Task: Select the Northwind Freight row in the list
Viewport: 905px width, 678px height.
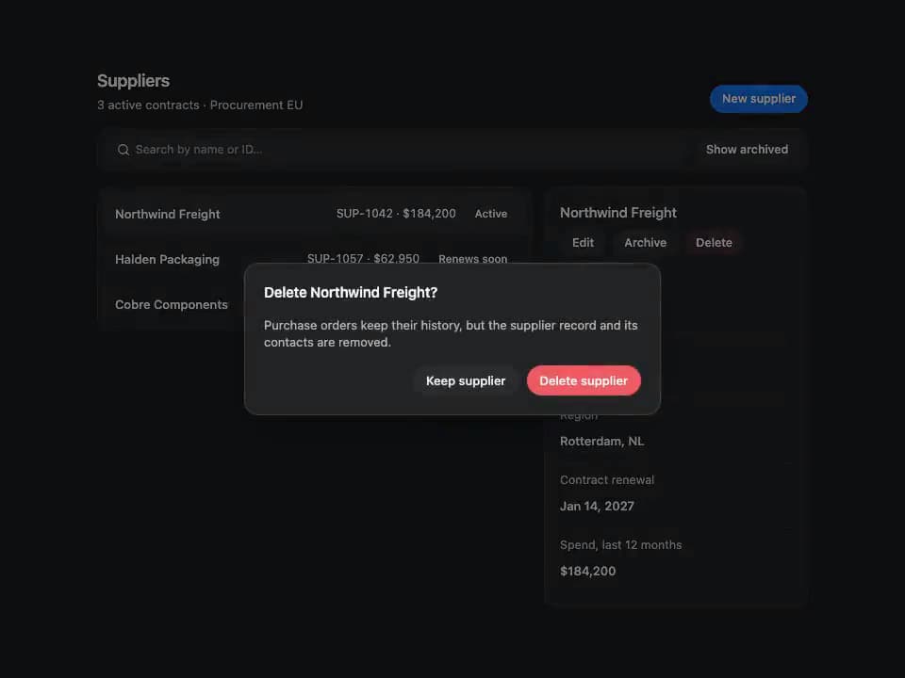Action: click(x=314, y=214)
